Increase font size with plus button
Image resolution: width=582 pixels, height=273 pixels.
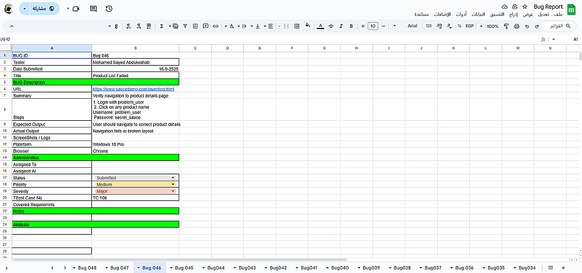[363, 26]
